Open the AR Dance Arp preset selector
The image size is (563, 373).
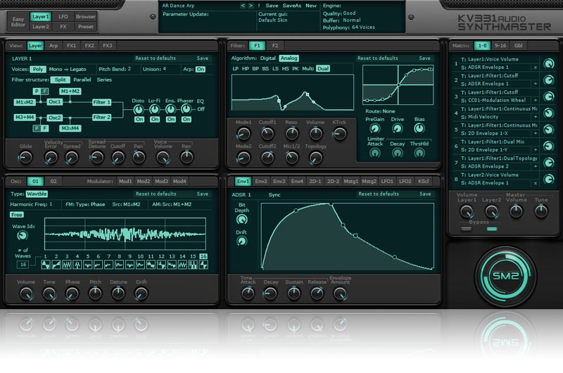click(198, 6)
